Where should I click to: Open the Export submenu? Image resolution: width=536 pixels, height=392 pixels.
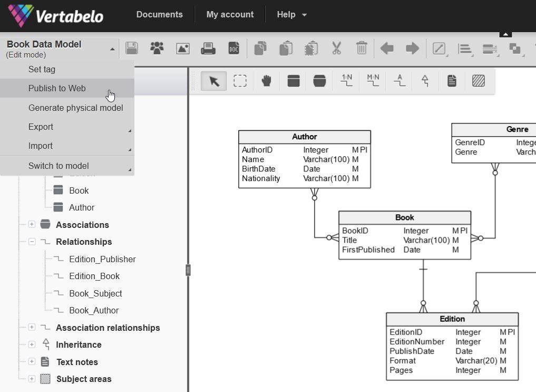coord(67,127)
